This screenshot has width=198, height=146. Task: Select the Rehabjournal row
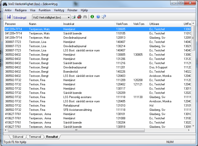98,106
